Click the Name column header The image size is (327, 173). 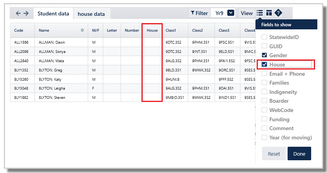(61, 30)
